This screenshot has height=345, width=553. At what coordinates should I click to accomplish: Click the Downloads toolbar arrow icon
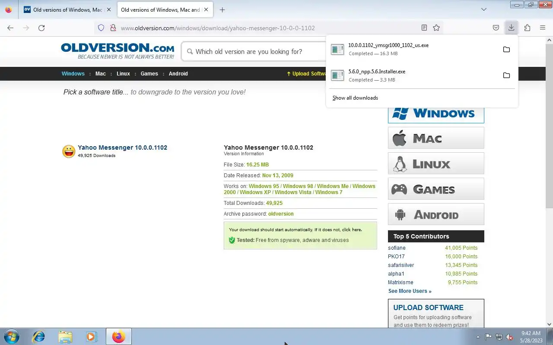tap(511, 28)
